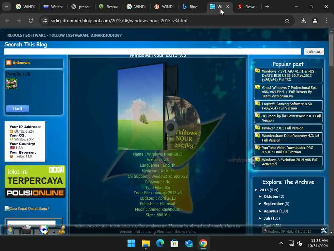This screenshot has height=251, width=334.
Task: Click the Blogger icon beside Unknown
Action: pyautogui.click(x=9, y=63)
